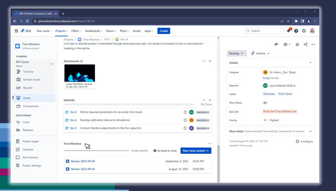Screen dimensions: 336x191
Task: Click the Assign to me link
Action: 270,78
